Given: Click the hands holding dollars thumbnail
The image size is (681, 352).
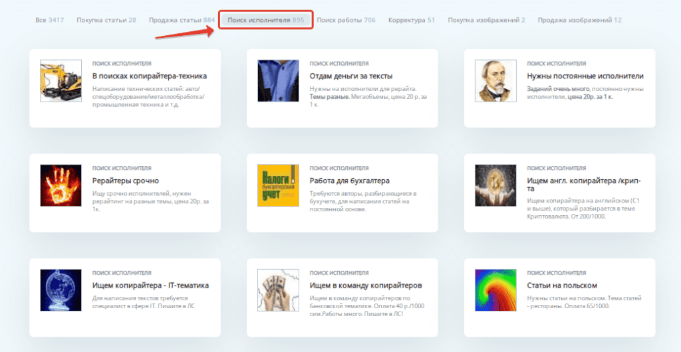Looking at the screenshot, I should tap(278, 290).
